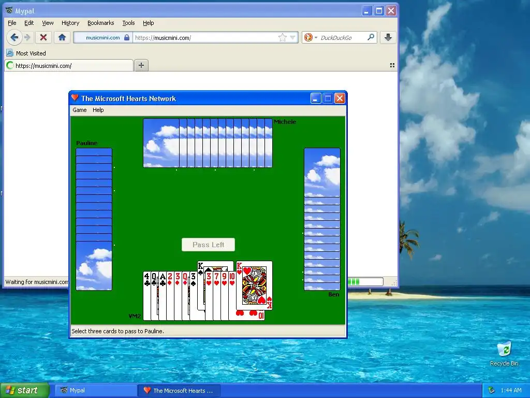The image size is (530, 398).
Task: Open Mypal File menu
Action: (x=12, y=23)
